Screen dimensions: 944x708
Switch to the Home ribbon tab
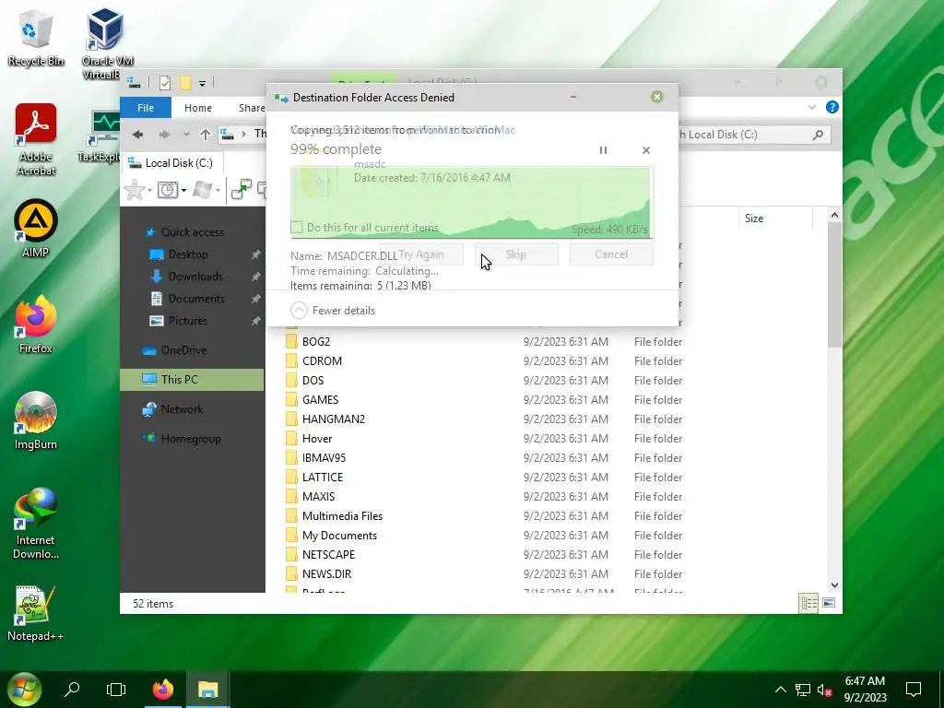tap(198, 108)
